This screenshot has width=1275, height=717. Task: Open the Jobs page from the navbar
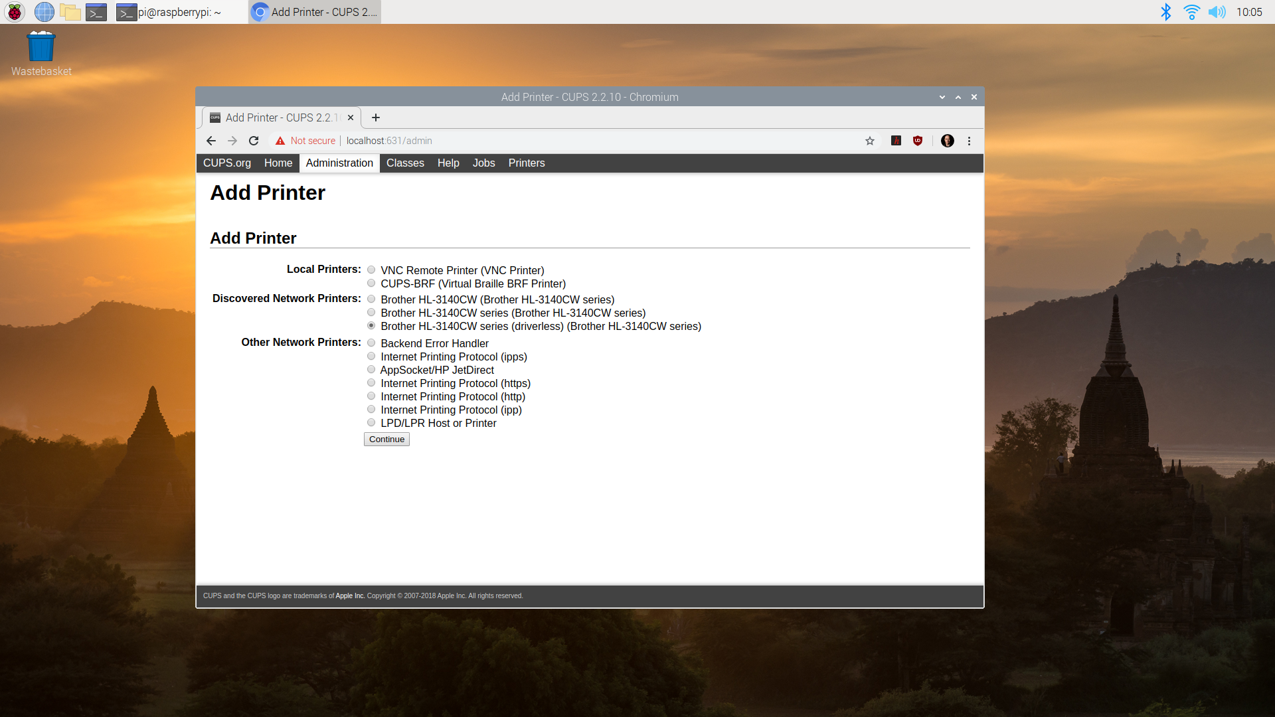483,163
